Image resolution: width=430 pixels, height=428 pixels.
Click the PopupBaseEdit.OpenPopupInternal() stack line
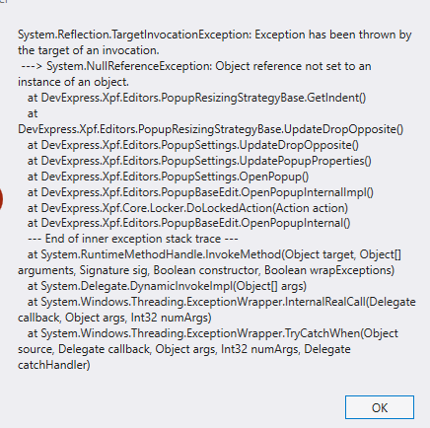tap(189, 223)
